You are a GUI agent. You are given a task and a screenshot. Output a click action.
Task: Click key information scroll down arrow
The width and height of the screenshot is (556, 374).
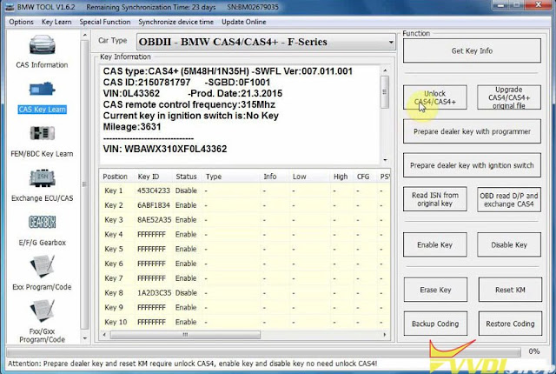coord(385,160)
